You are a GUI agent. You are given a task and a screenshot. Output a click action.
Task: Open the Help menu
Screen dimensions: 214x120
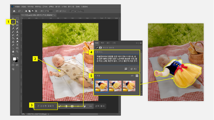[x=84, y=7]
